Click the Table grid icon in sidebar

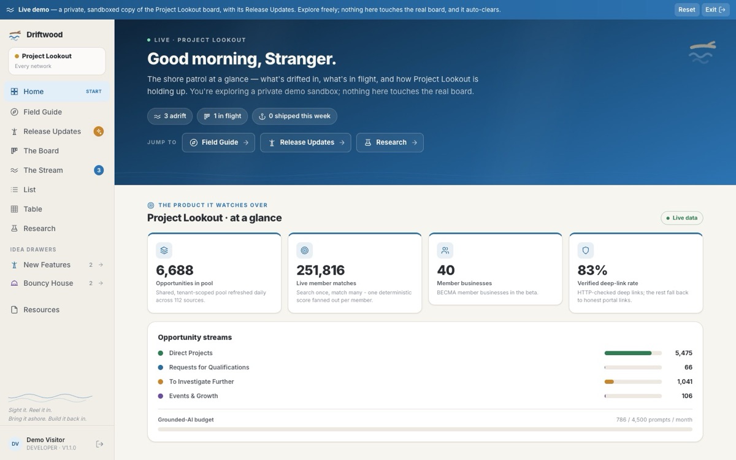(x=14, y=209)
